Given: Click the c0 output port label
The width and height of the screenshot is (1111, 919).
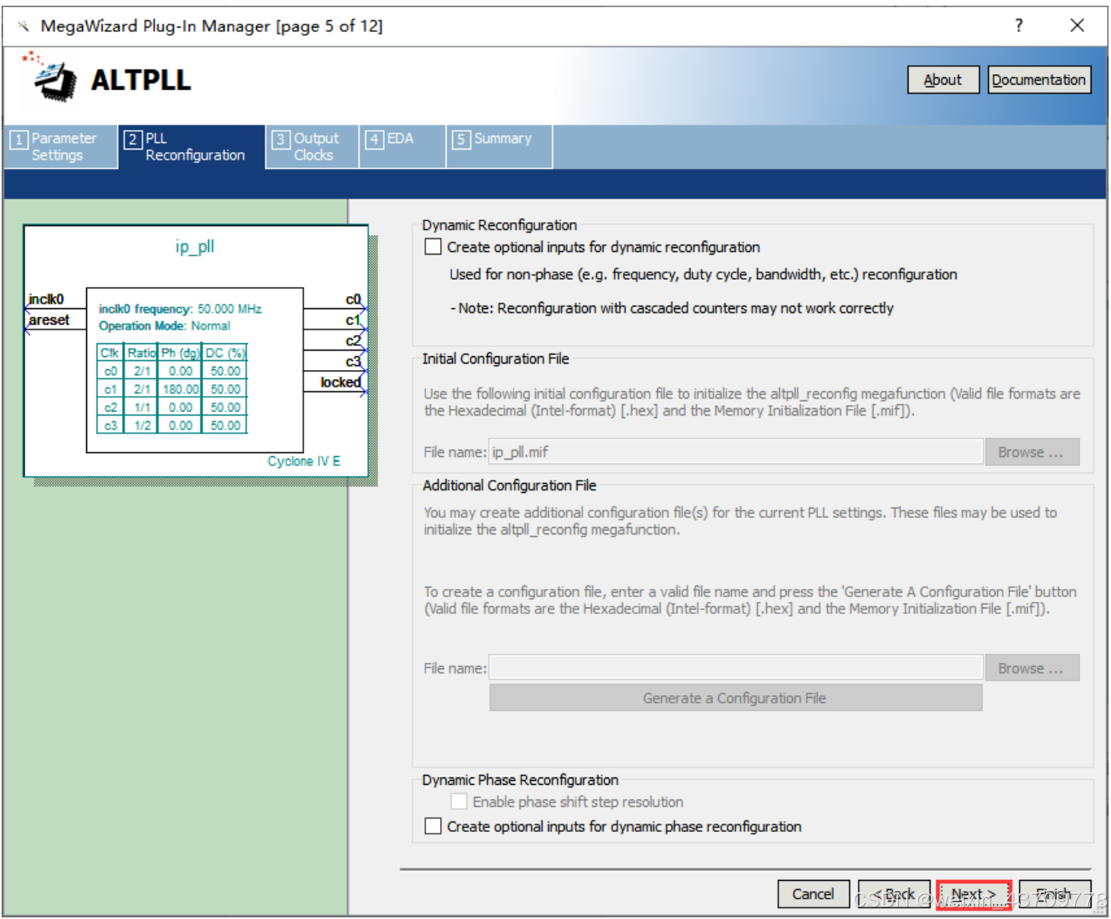Looking at the screenshot, I should pos(353,300).
